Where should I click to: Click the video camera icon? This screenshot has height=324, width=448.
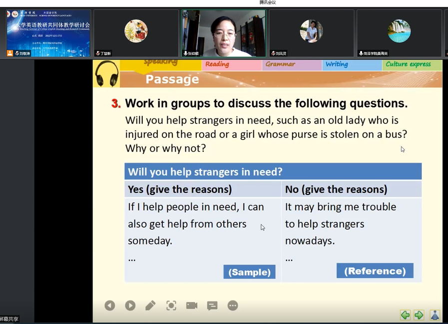pyautogui.click(x=192, y=305)
